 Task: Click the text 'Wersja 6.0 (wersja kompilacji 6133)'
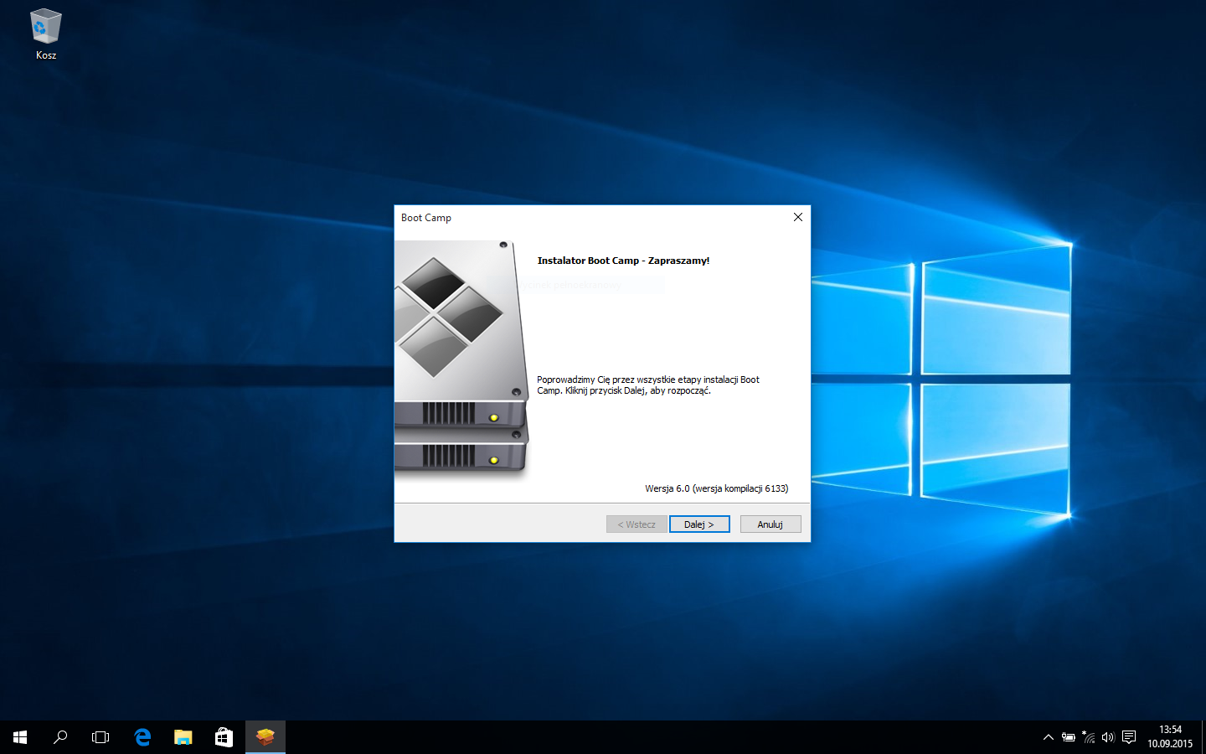(717, 488)
